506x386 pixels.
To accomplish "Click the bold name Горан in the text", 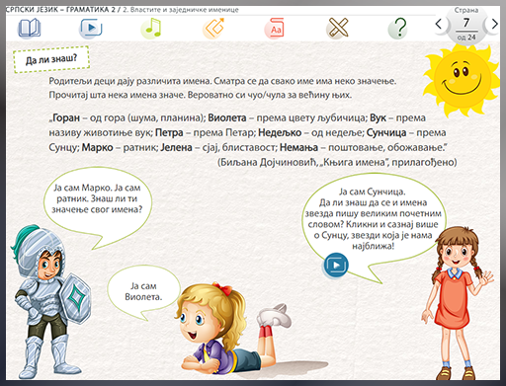I will click(66, 117).
